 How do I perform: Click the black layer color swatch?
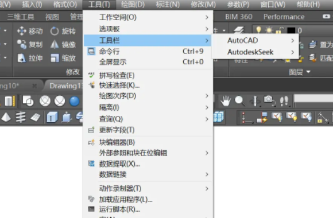click(x=291, y=30)
